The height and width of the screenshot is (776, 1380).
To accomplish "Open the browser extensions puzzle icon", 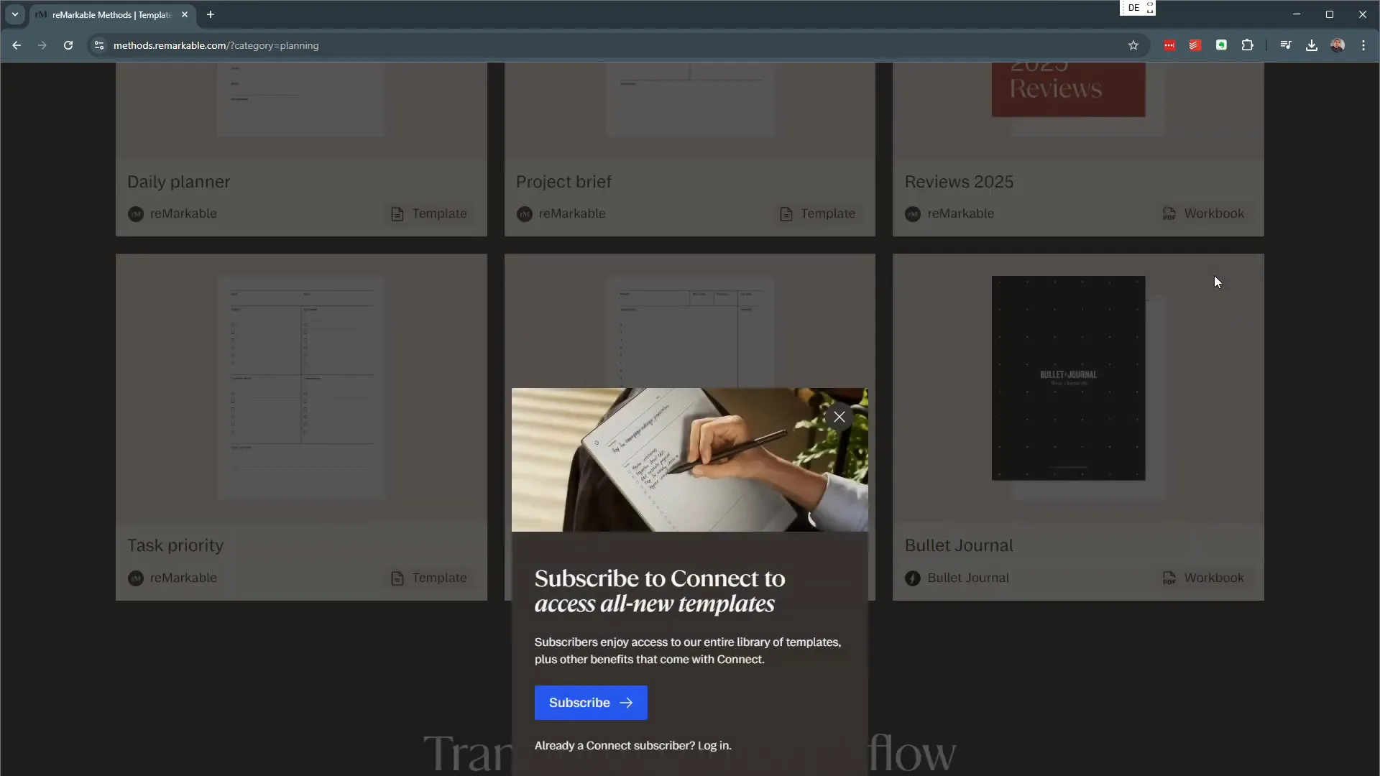I will tap(1247, 45).
